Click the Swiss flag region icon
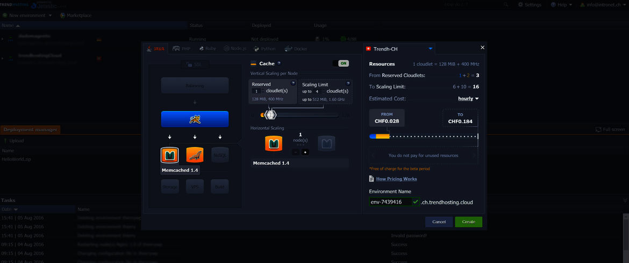 pos(368,49)
